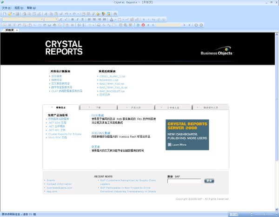Click the Insert Line tool icon
Screen dimensions: 279x217
(34, 25)
